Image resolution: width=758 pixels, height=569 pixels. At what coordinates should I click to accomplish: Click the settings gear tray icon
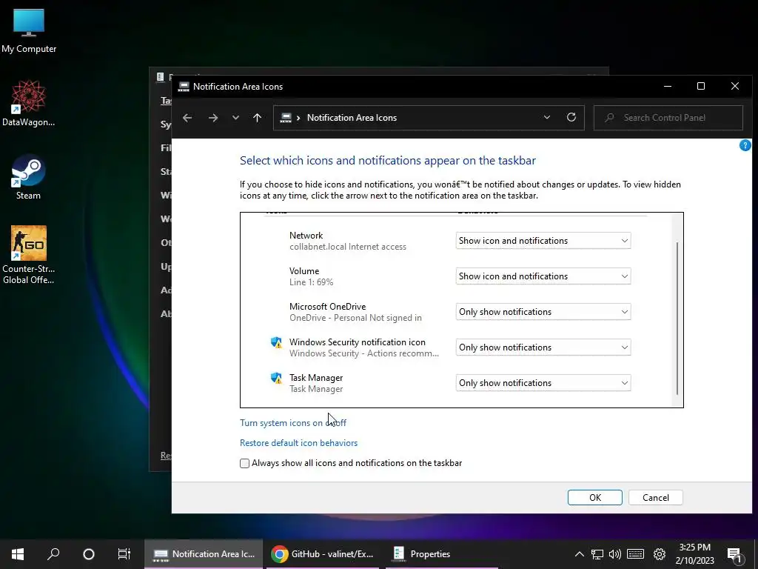(660, 554)
